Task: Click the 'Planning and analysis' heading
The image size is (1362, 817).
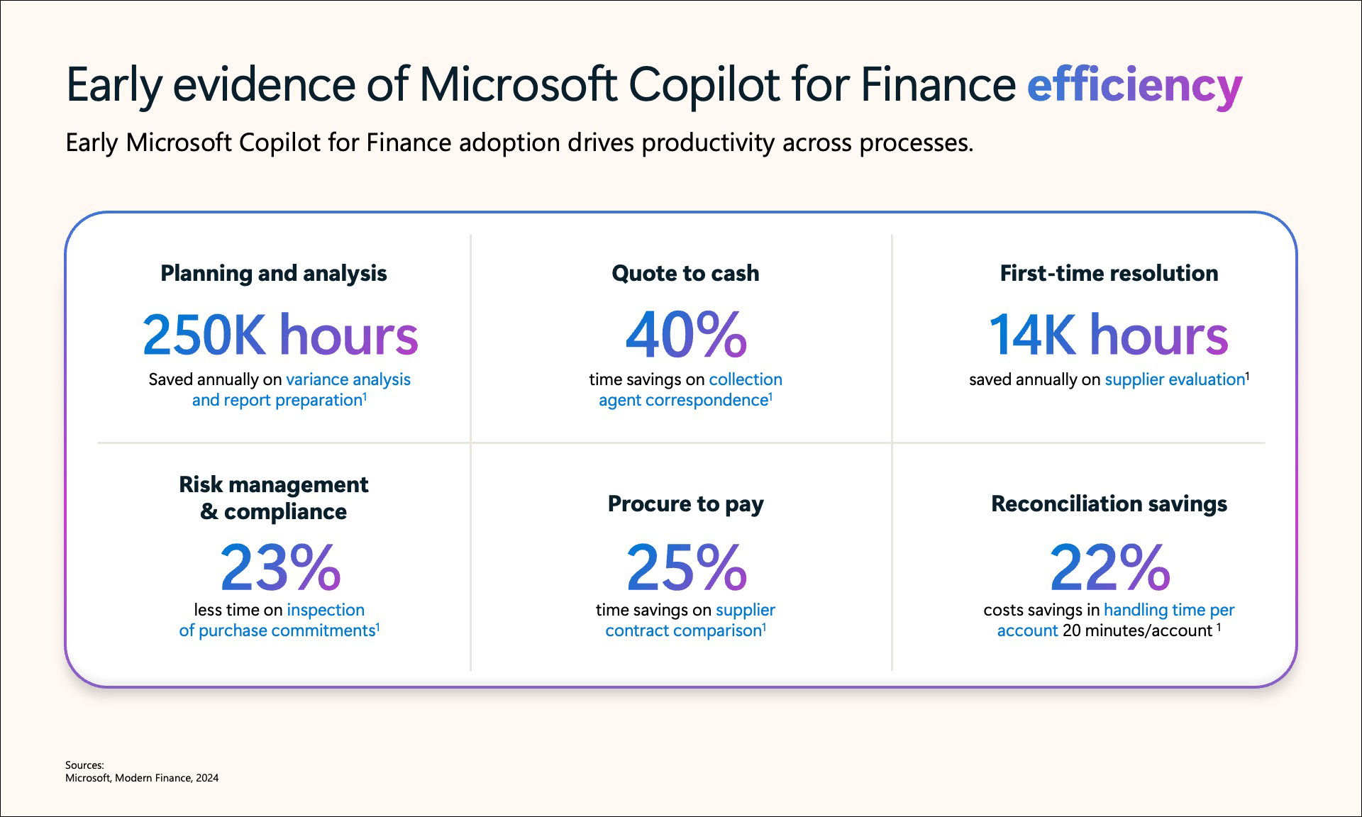Action: (274, 273)
